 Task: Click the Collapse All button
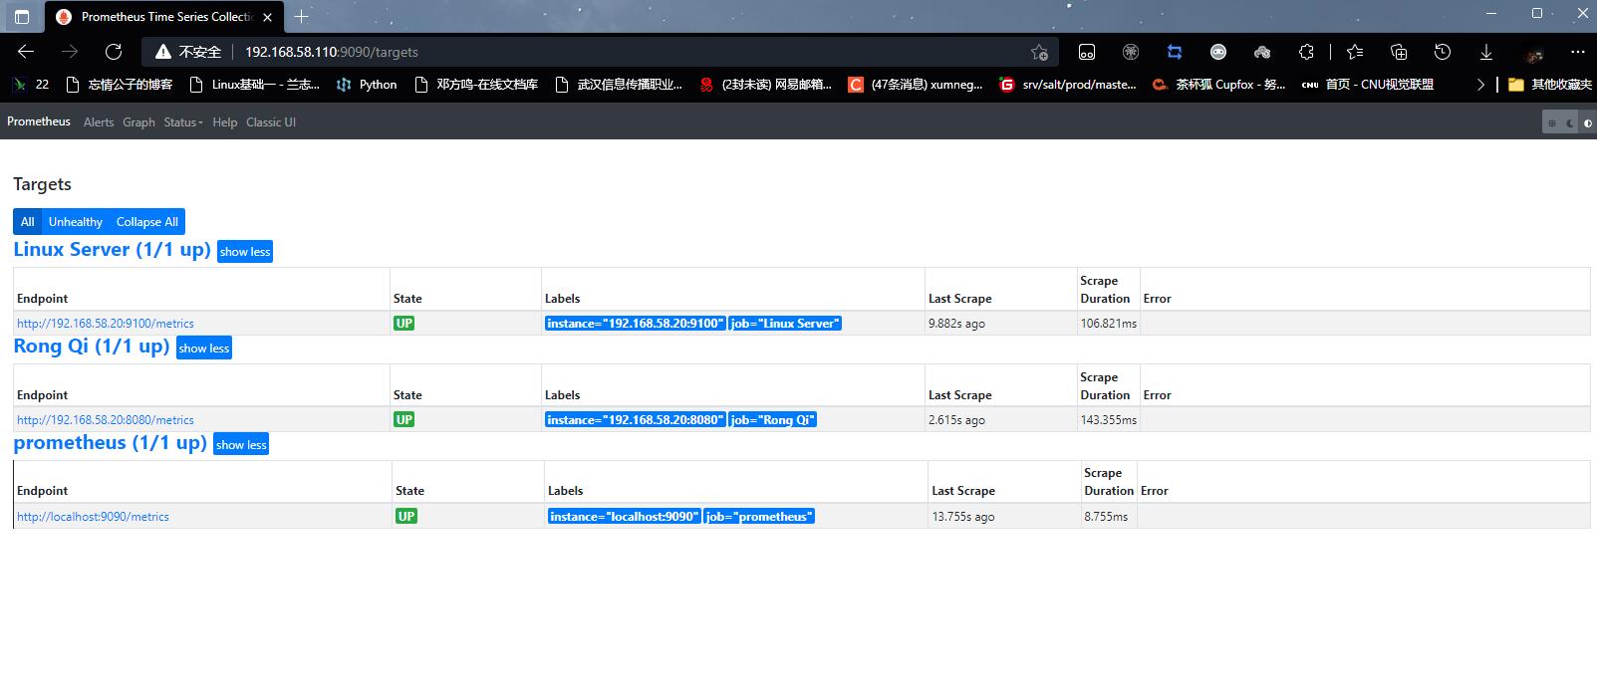pyautogui.click(x=147, y=222)
